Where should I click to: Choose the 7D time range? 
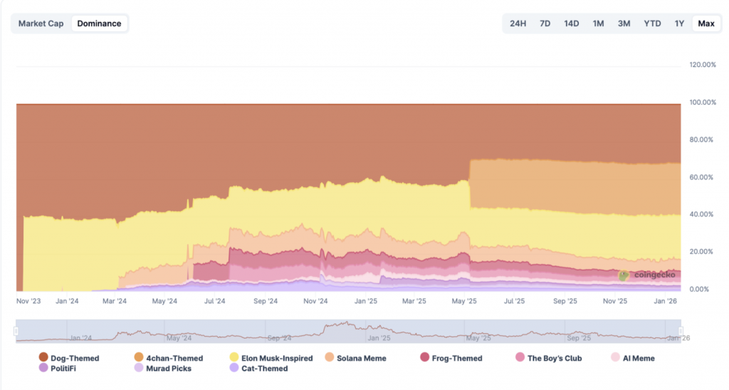tap(545, 23)
